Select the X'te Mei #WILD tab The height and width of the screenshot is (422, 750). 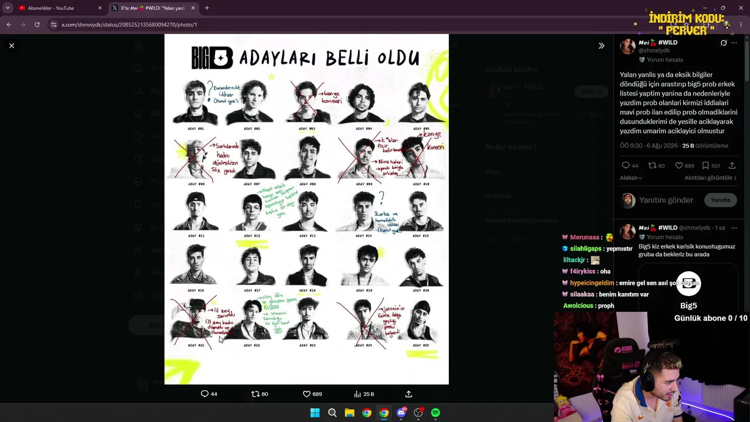point(154,8)
